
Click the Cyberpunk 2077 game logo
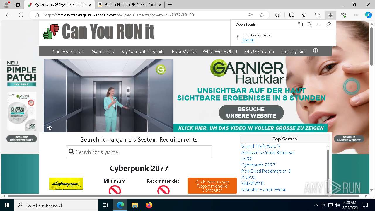(66, 184)
